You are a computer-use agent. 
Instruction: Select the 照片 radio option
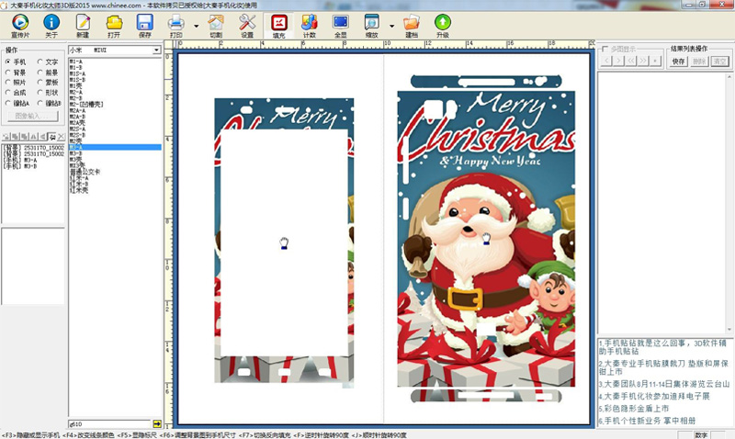[x=16, y=83]
